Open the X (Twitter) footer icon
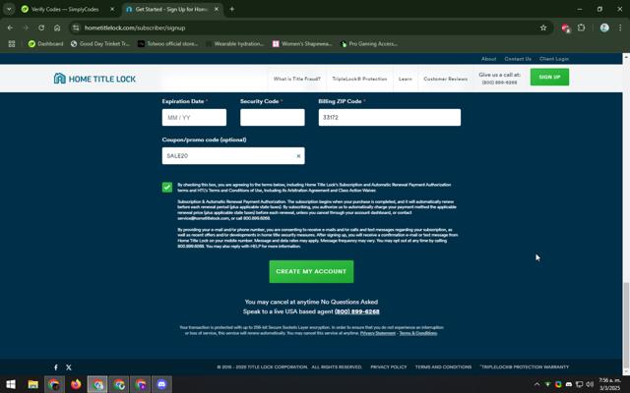 [69, 367]
